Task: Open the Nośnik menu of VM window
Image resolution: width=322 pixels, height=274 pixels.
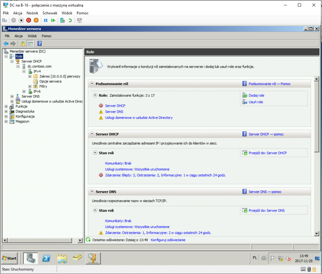Action: pyautogui.click(x=32, y=13)
